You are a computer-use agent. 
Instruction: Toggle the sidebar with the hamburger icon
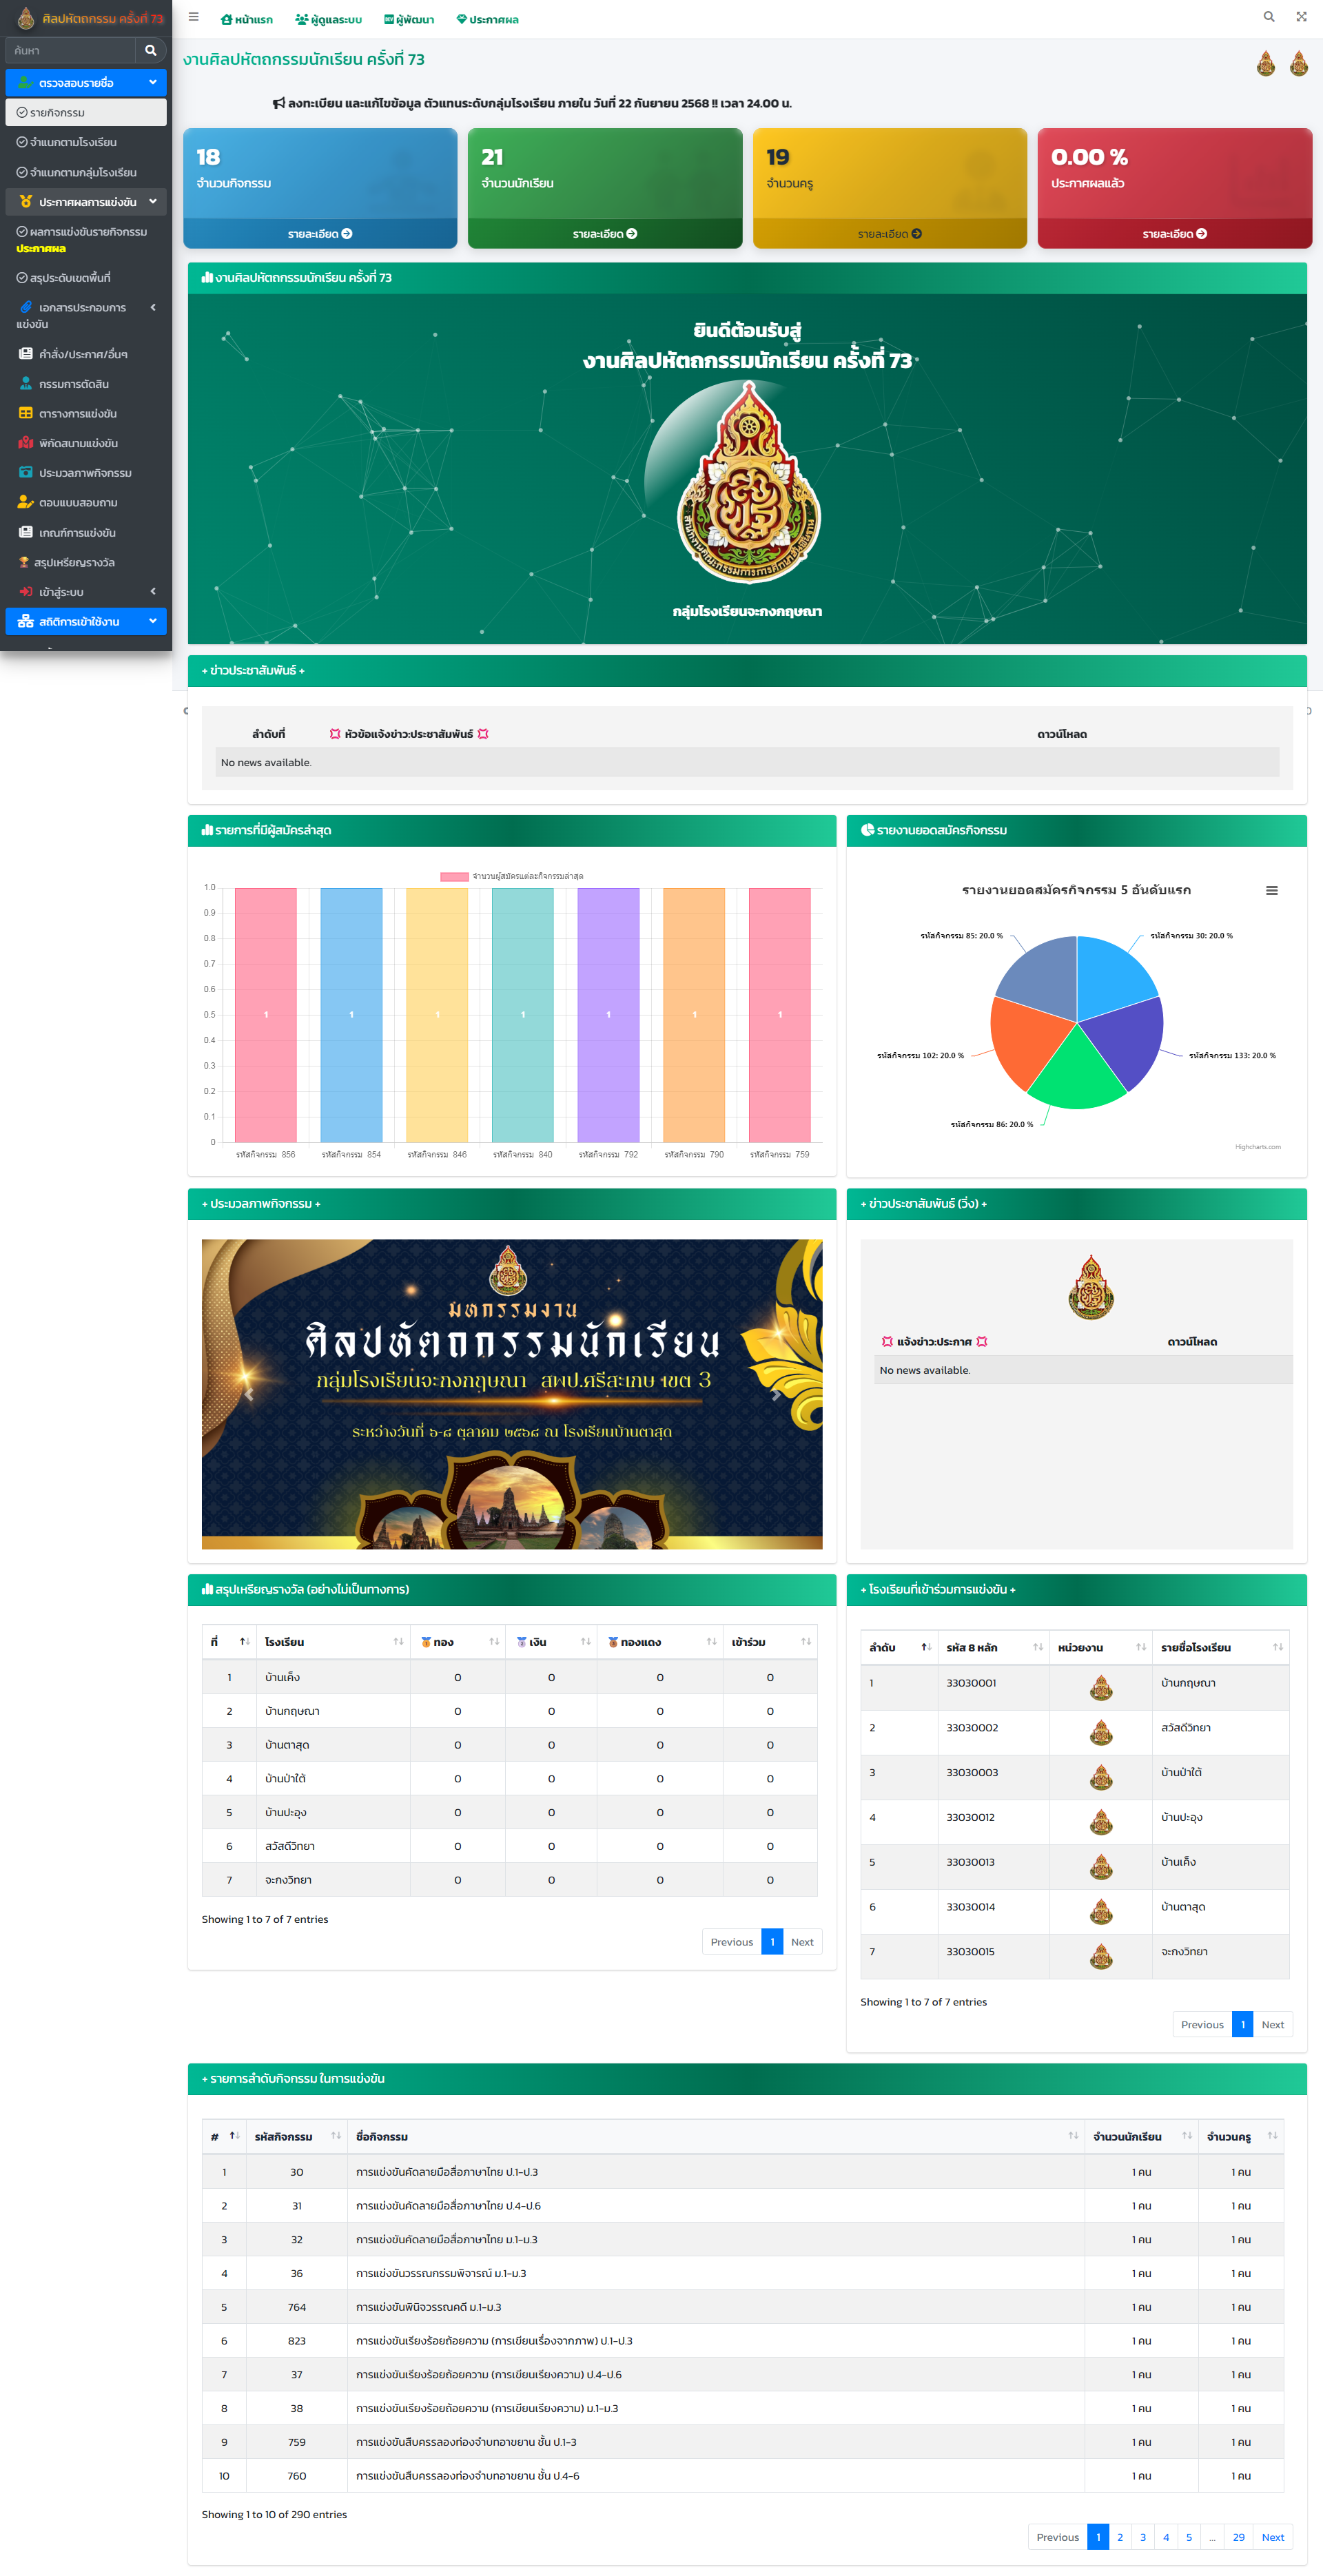[193, 17]
